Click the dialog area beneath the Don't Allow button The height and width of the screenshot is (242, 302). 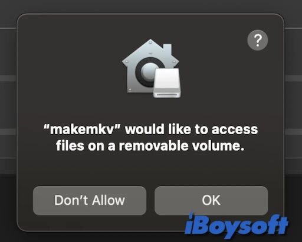(90, 223)
